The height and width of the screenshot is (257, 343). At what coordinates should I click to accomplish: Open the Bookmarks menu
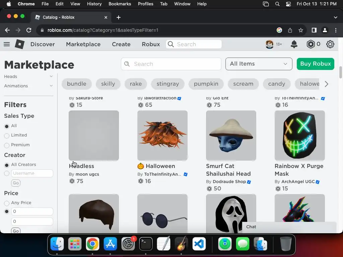point(120,4)
